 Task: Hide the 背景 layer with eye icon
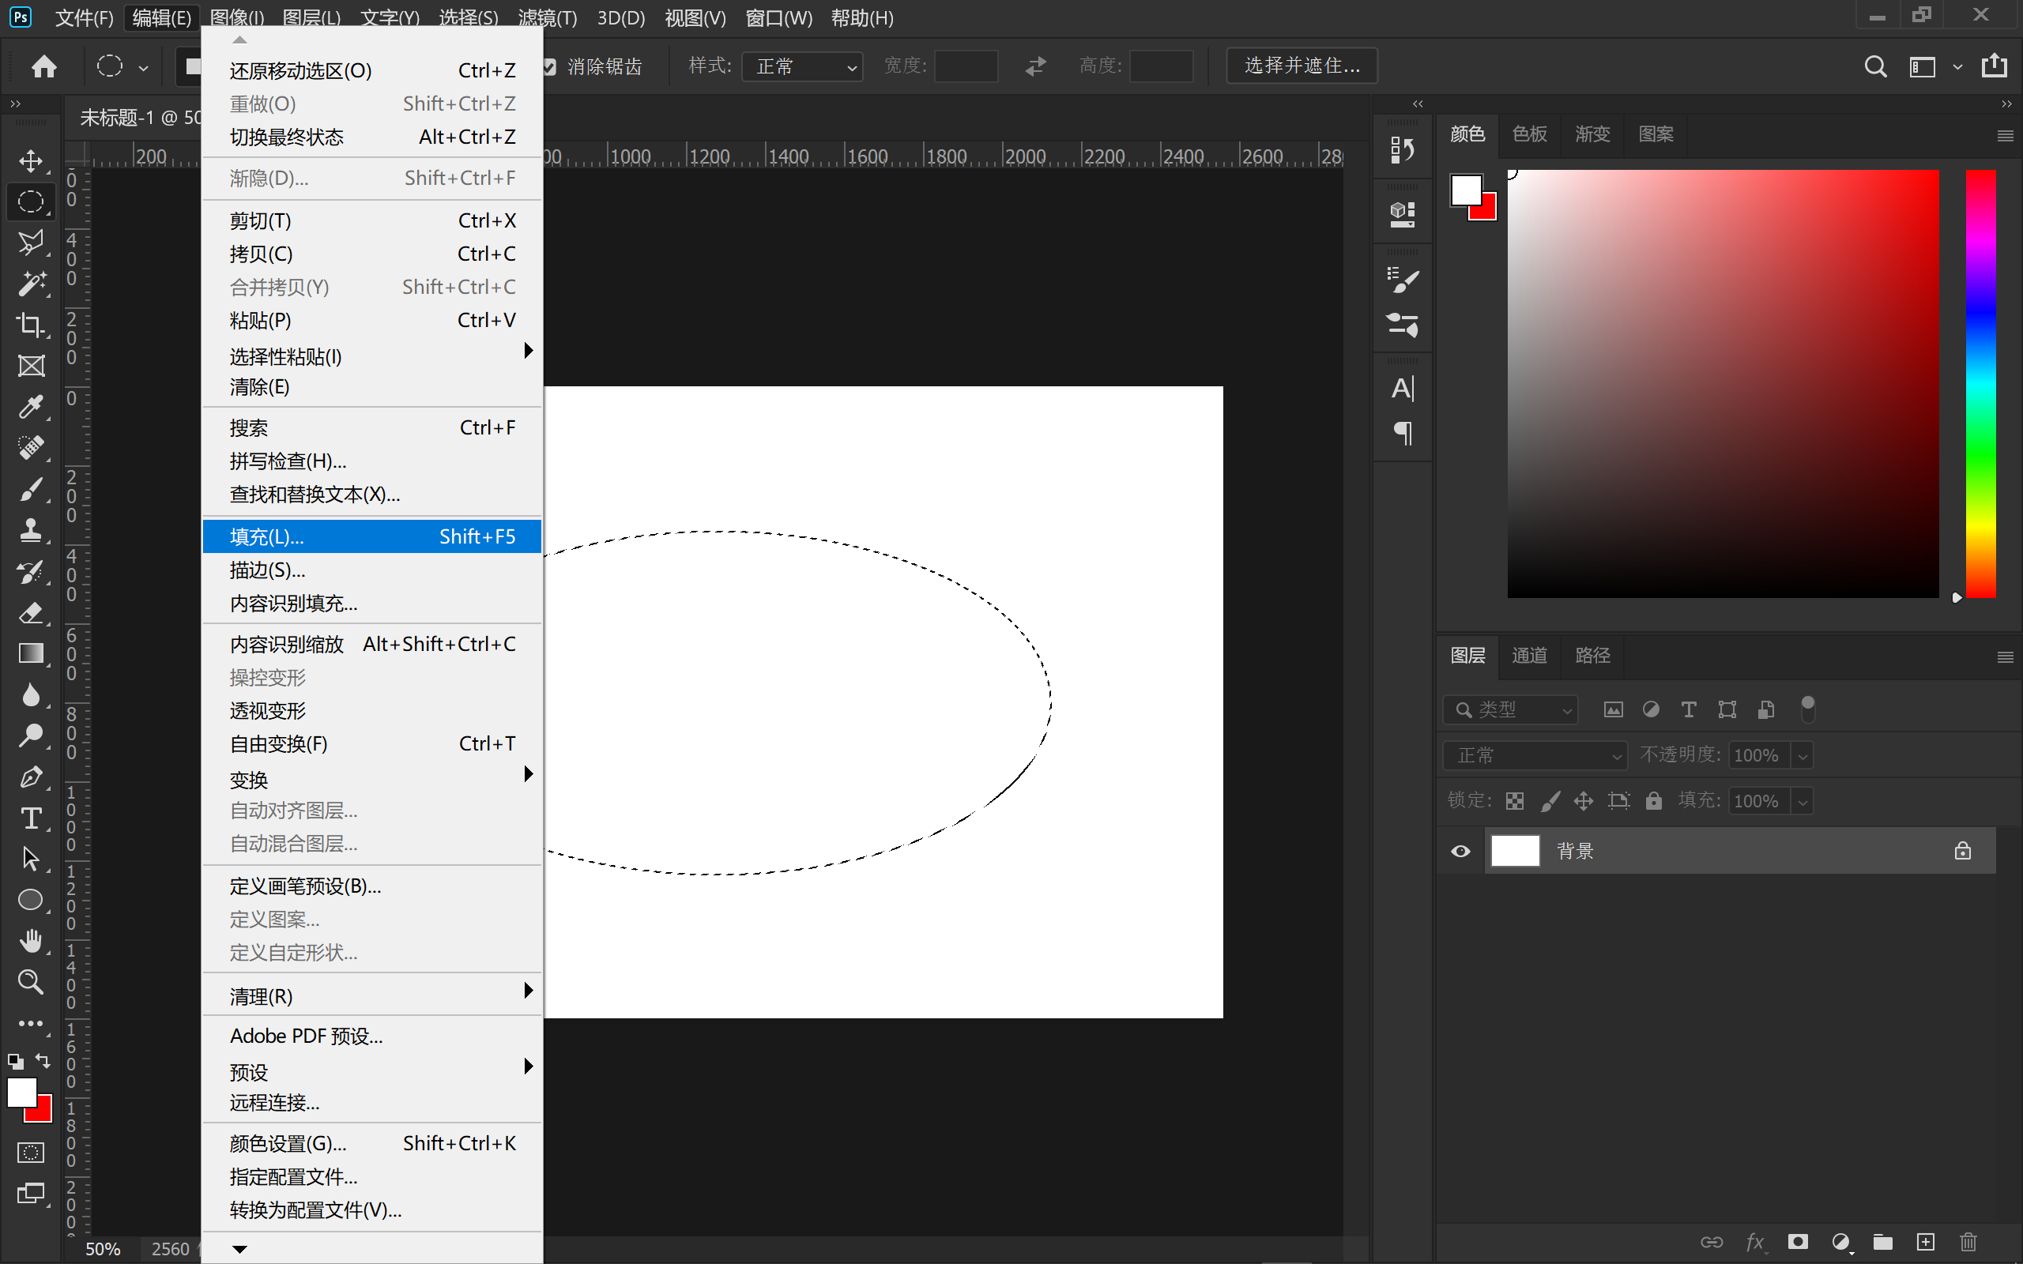point(1460,851)
